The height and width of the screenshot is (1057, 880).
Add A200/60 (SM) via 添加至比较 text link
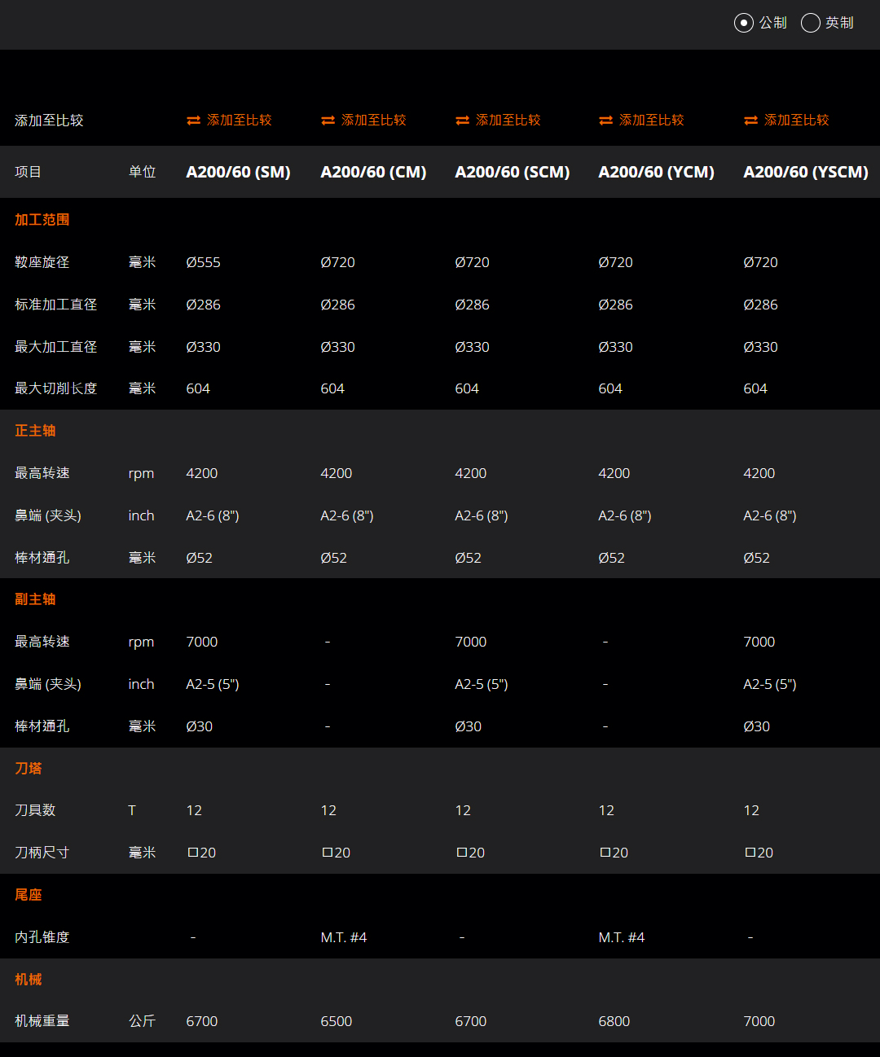click(x=239, y=121)
